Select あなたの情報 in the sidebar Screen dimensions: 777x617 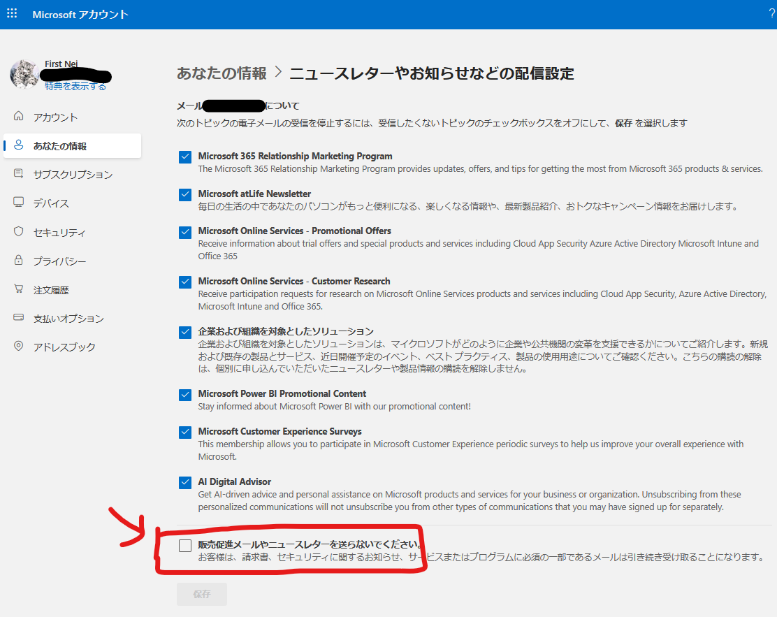point(73,146)
